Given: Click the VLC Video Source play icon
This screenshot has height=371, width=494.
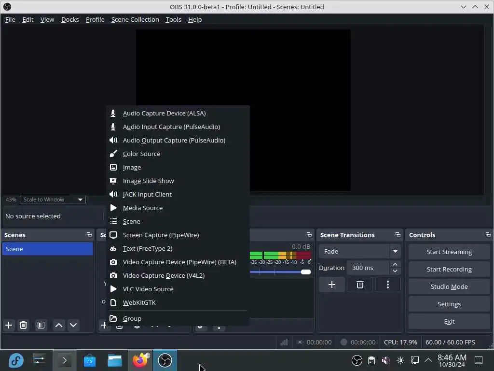Looking at the screenshot, I should pos(113,289).
